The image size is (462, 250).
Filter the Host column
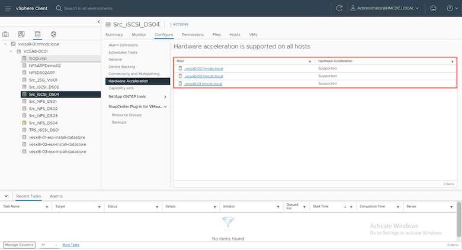(x=309, y=61)
